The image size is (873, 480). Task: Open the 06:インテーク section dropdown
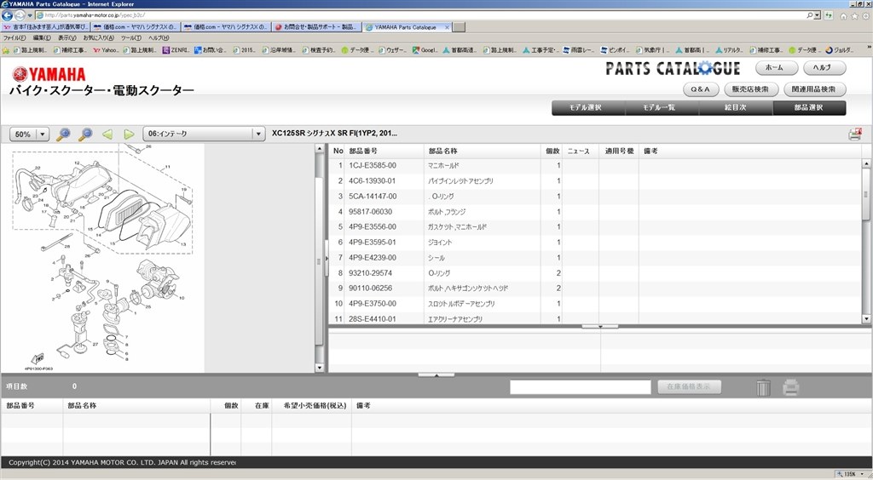click(x=203, y=134)
